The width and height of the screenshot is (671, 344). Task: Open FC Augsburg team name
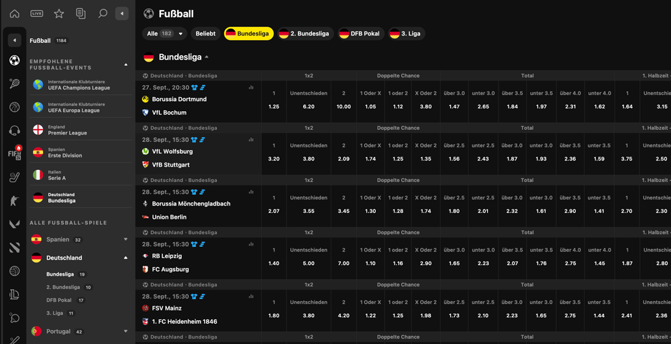tap(170, 269)
